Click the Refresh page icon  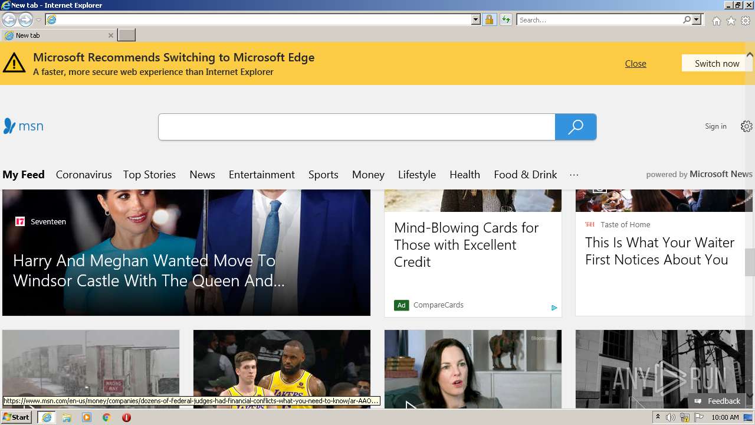[505, 19]
